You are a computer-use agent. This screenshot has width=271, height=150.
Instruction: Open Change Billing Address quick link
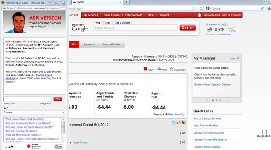[207, 147]
